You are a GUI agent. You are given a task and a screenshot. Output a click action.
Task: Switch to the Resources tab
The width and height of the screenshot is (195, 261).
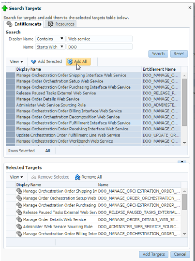[x=61, y=24]
